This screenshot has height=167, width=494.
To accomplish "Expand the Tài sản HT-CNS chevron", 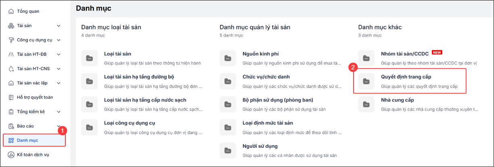I will [59, 69].
